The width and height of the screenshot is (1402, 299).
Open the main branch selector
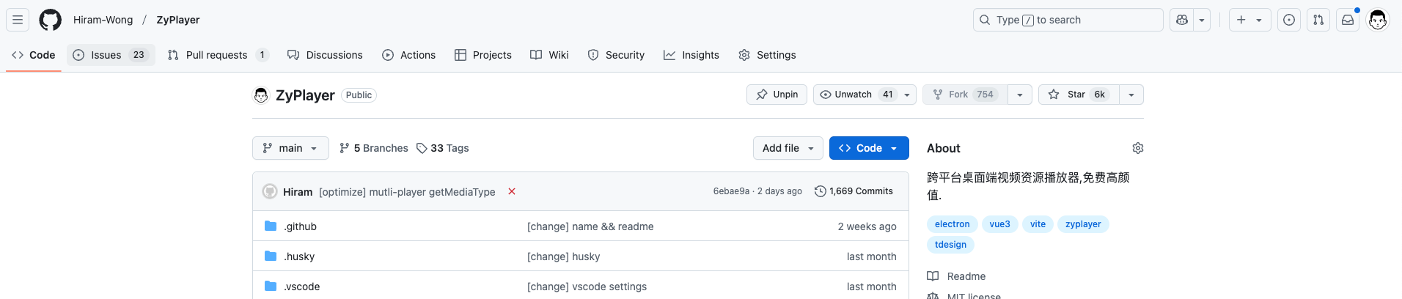(290, 148)
